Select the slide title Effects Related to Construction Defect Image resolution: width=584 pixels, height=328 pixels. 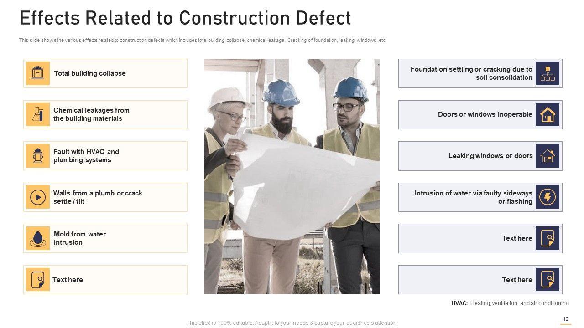tap(185, 18)
